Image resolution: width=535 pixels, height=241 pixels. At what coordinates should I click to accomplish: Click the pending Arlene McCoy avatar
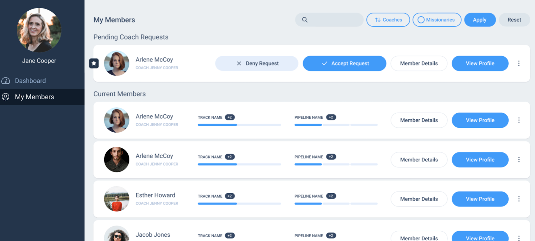[117, 63]
